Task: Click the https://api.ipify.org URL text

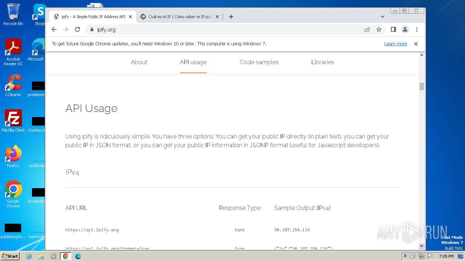Action: point(92,230)
